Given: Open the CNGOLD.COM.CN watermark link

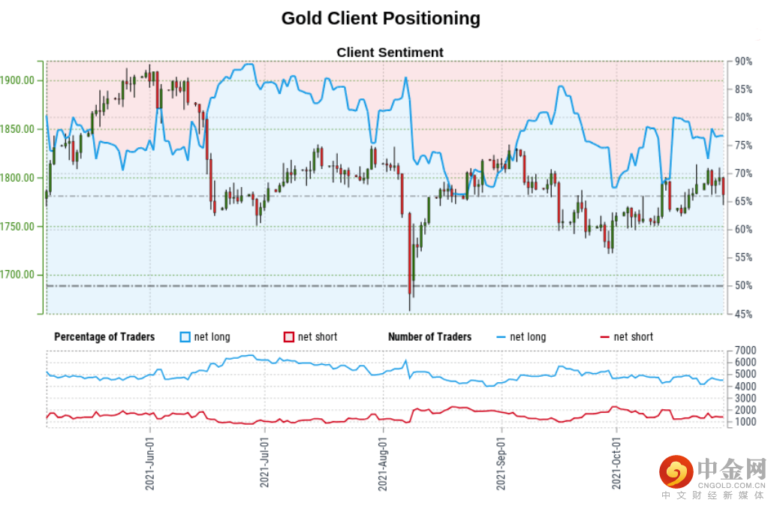Looking at the screenshot, I should point(731,485).
